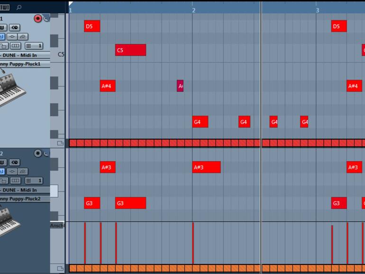Screen dimensions: 365x274
Task: Open the MIDI channel selector on track 2
Action: 34,181
